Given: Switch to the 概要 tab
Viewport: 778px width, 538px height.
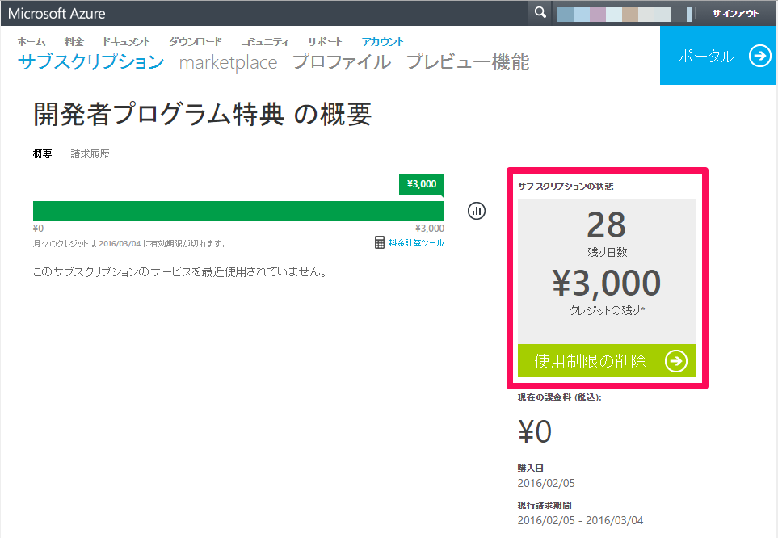Looking at the screenshot, I should (x=42, y=153).
